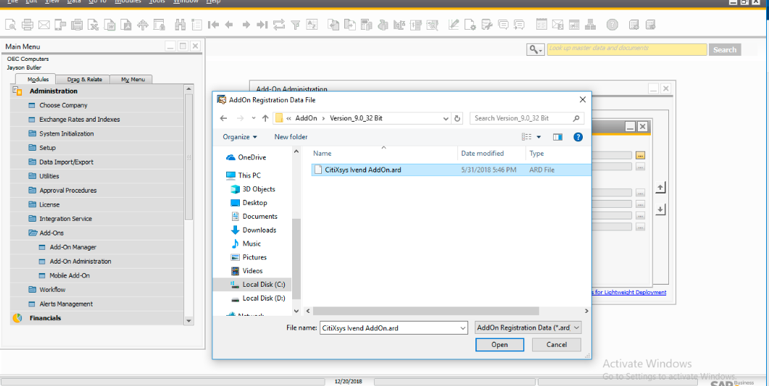Open the Organize dropdown menu

[x=240, y=137]
